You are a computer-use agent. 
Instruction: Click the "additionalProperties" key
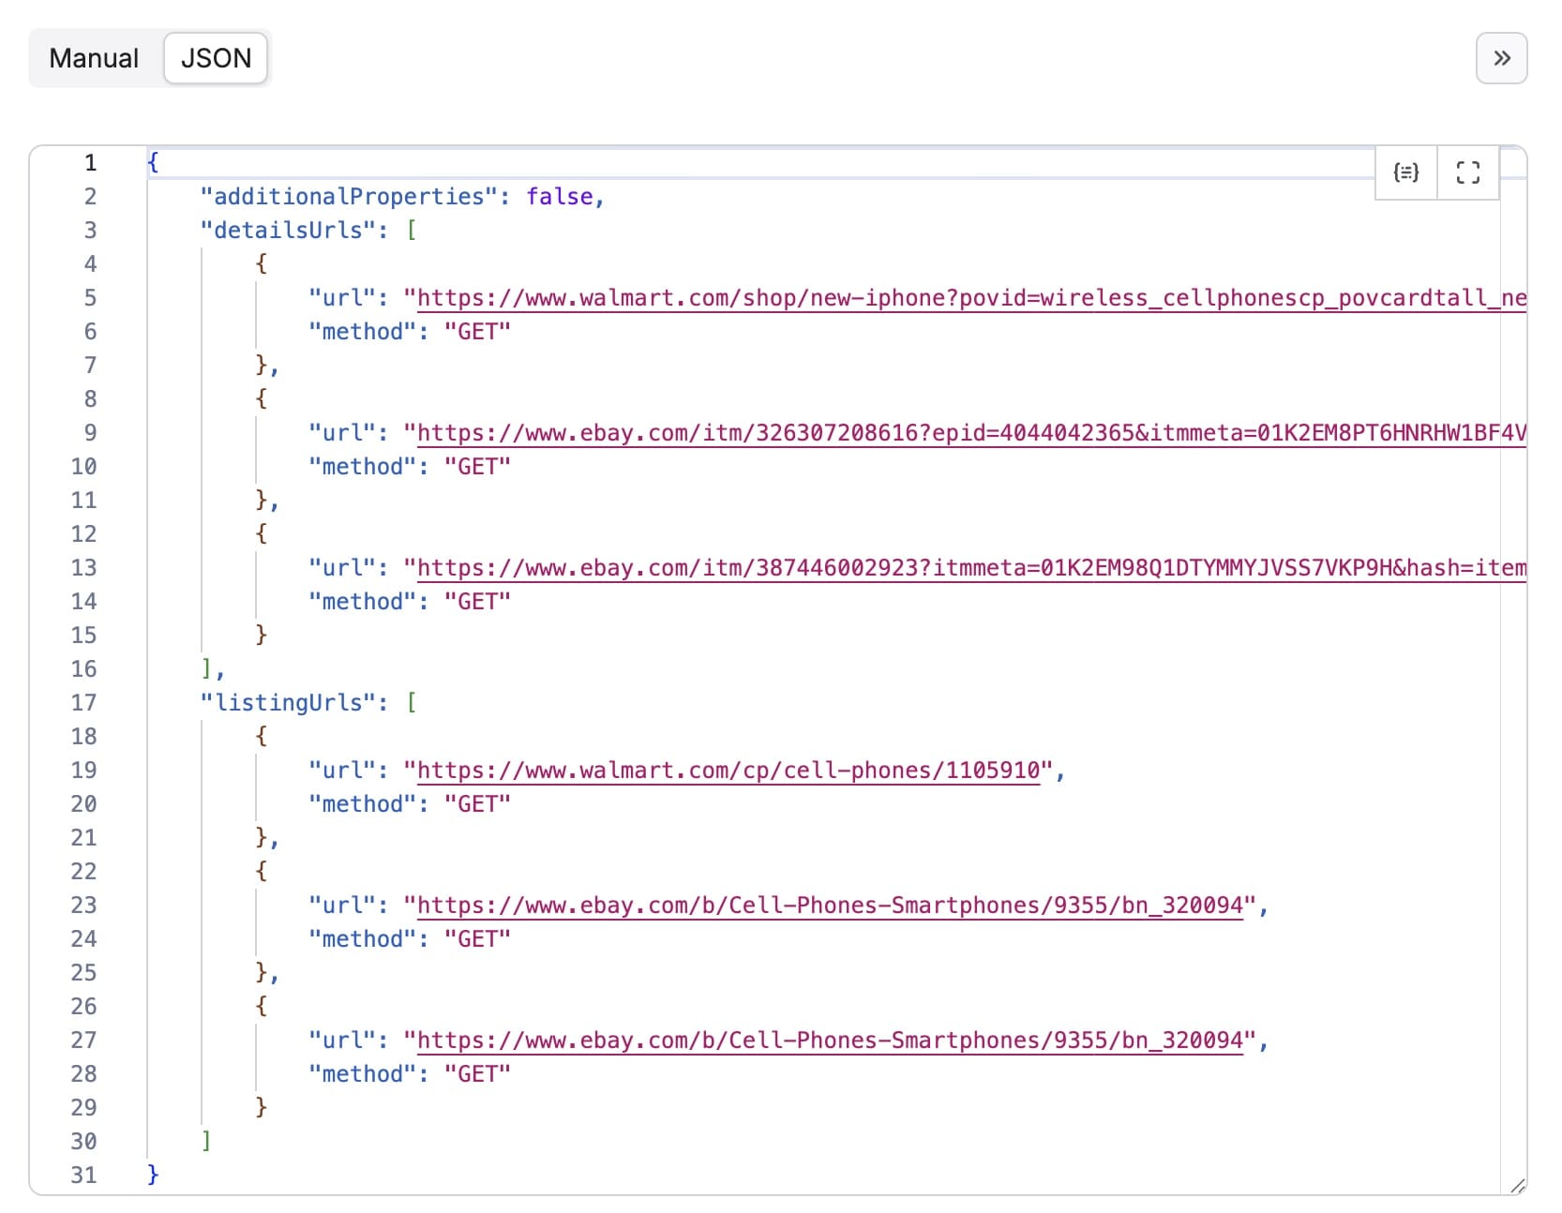[x=348, y=197]
